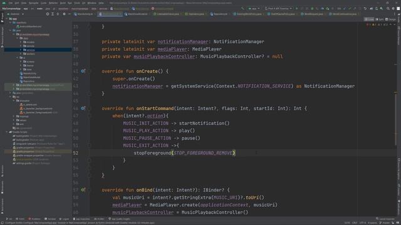Open Project panel options gear
401x225 pixels.
64,14
